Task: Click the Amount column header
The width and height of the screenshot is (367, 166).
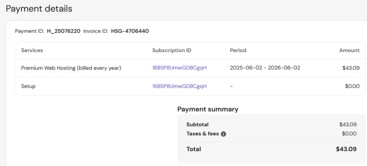Action: pos(349,50)
